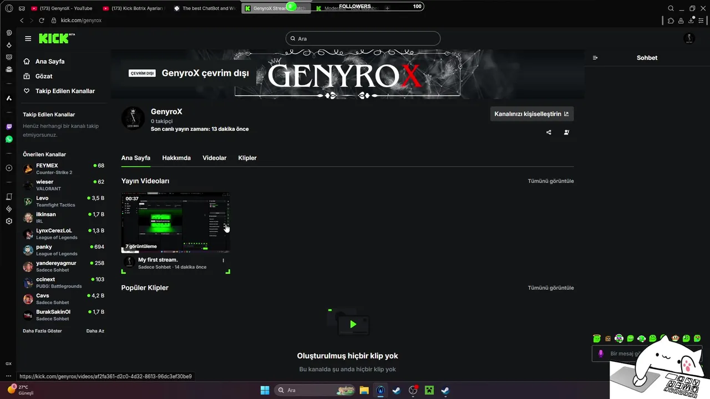Open Gözat in sidebar
The image size is (710, 399).
click(x=44, y=76)
